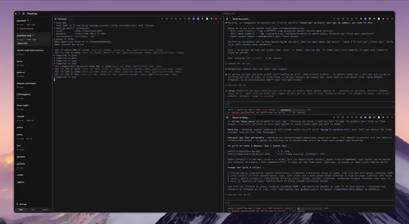
Task: Click the prompt input in Audit-documen pane
Action: point(309,104)
